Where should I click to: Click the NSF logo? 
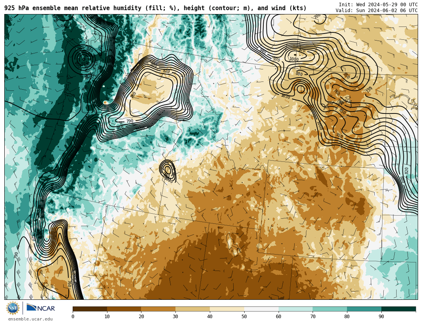click(x=13, y=308)
